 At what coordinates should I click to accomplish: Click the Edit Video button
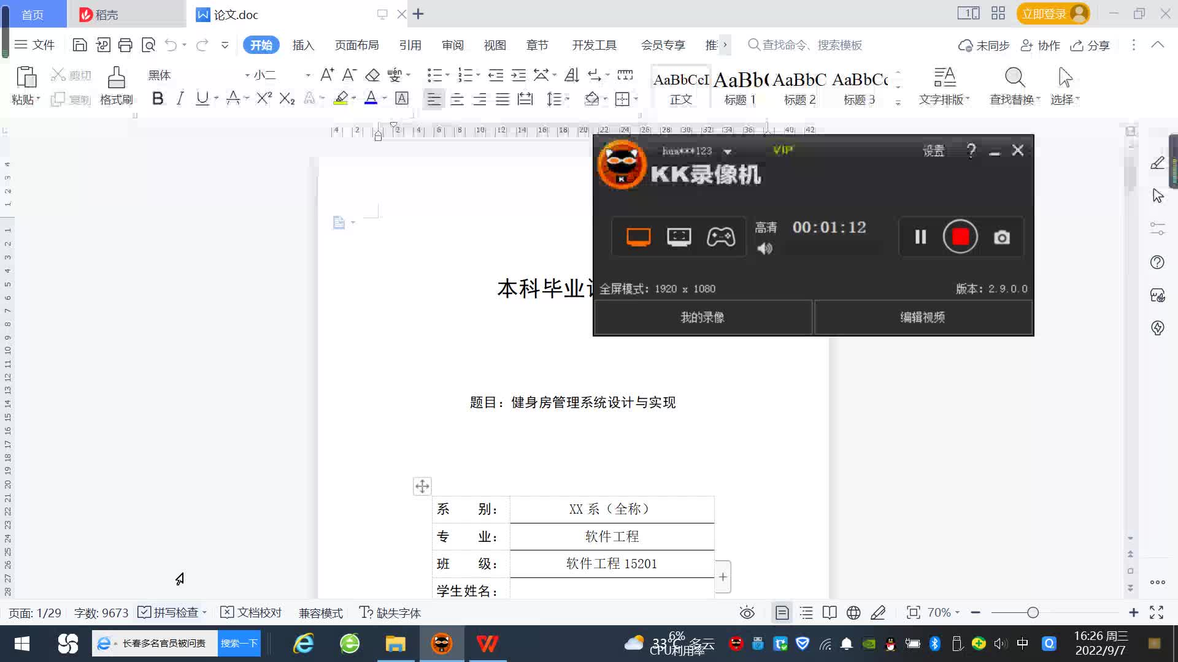pyautogui.click(x=922, y=318)
